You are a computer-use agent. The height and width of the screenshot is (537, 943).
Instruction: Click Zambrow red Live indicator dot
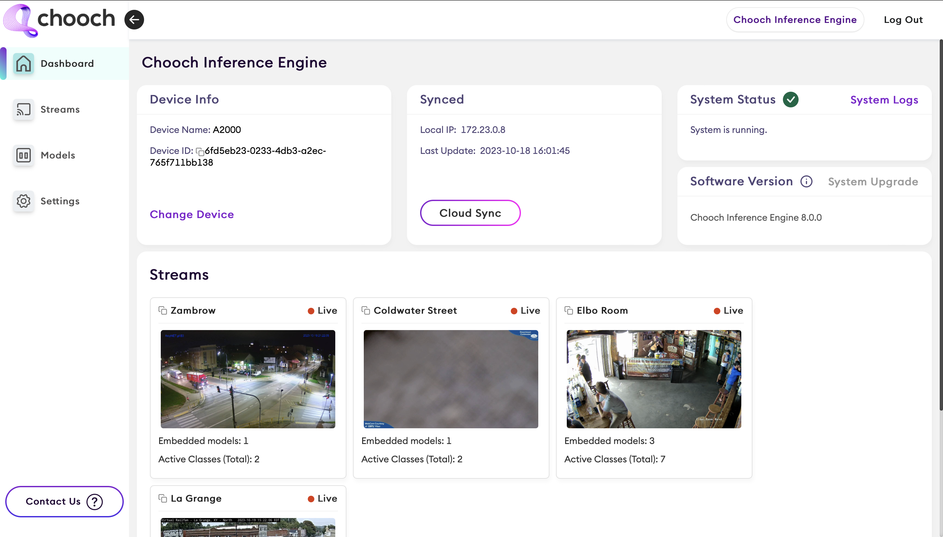(311, 311)
